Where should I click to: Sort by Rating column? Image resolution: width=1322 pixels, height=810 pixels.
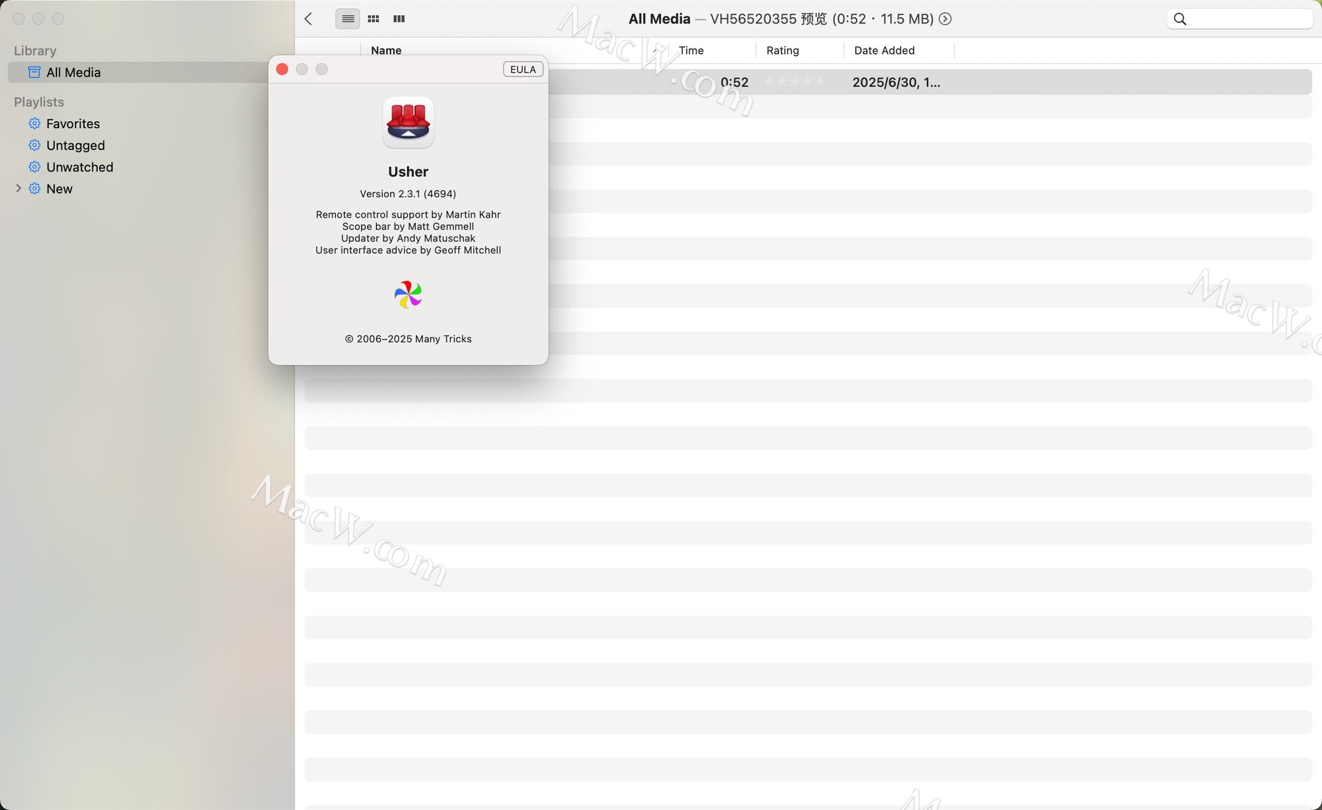click(x=783, y=50)
